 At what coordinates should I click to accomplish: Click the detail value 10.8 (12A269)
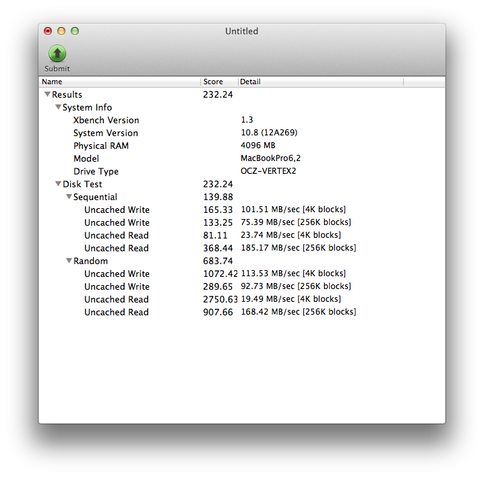(269, 133)
